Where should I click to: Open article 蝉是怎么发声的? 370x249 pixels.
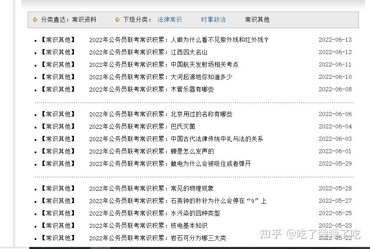point(152,151)
